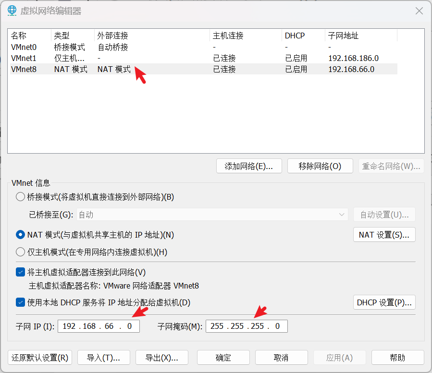Click the 导入 button
The height and width of the screenshot is (373, 432).
tap(103, 357)
